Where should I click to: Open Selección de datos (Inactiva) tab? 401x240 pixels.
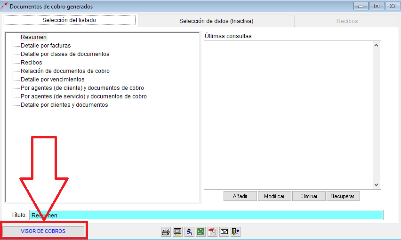(x=217, y=21)
